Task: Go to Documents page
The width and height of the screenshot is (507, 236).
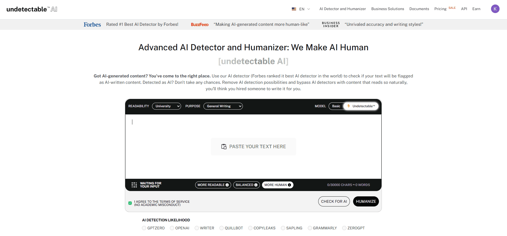Action: [x=419, y=9]
